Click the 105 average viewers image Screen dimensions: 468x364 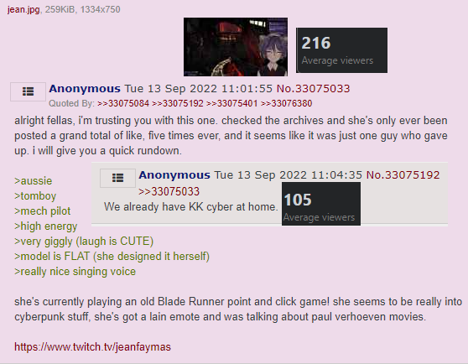tap(321, 204)
